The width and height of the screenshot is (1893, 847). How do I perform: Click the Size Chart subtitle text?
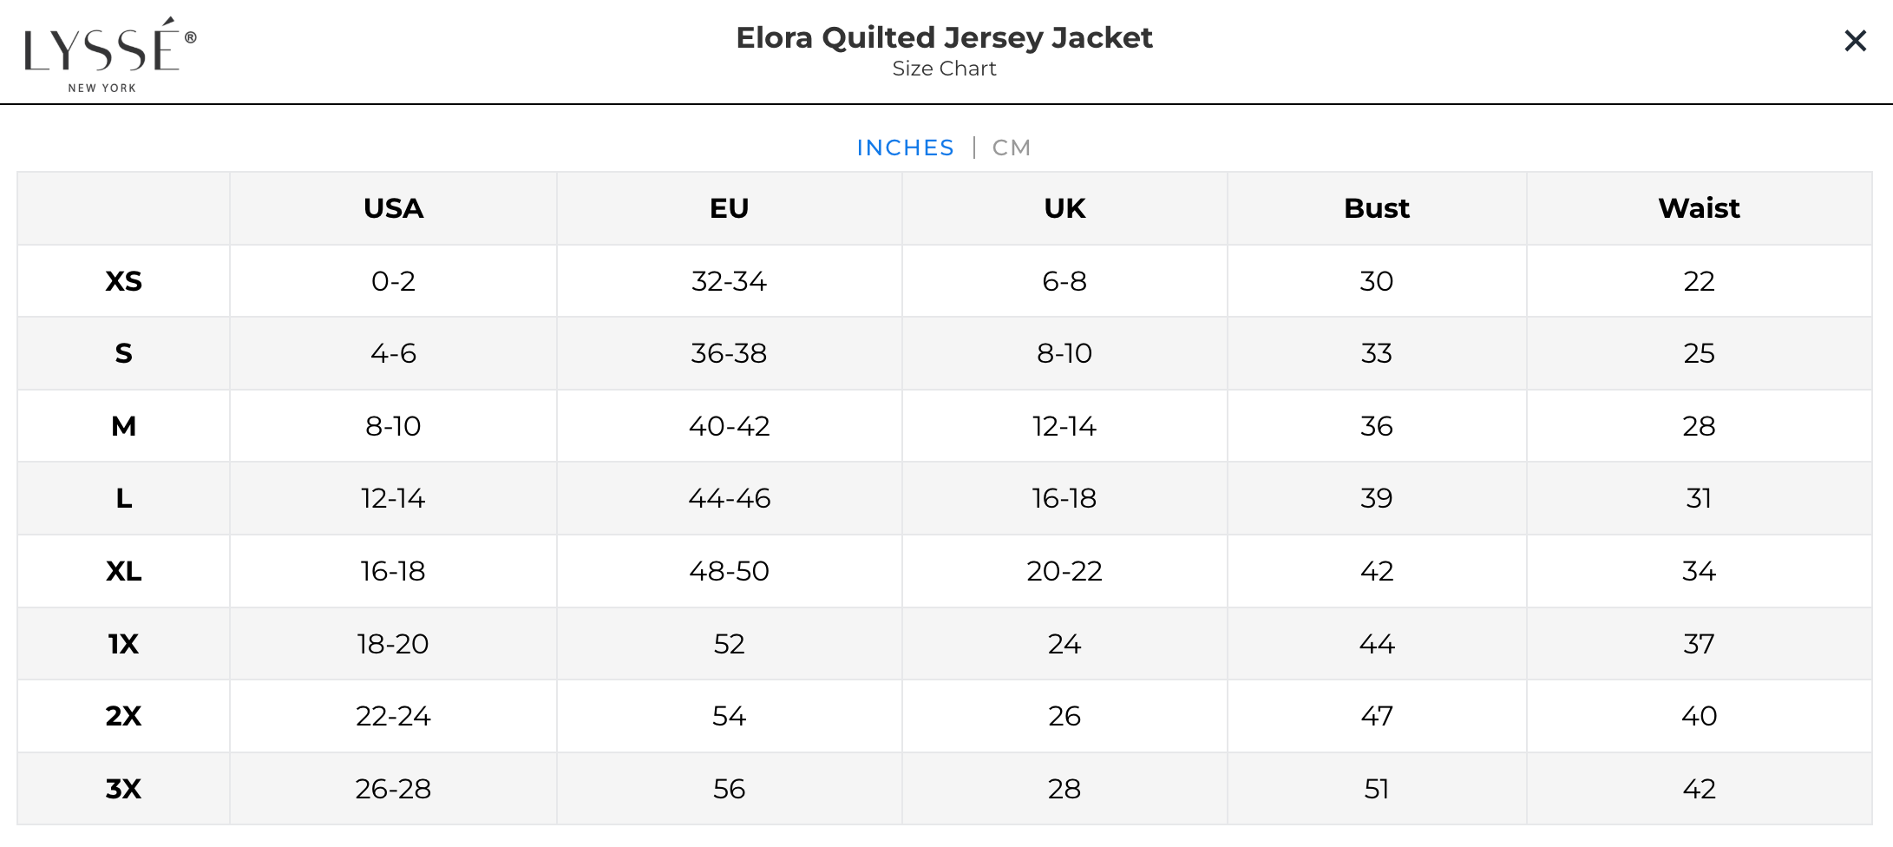click(944, 69)
